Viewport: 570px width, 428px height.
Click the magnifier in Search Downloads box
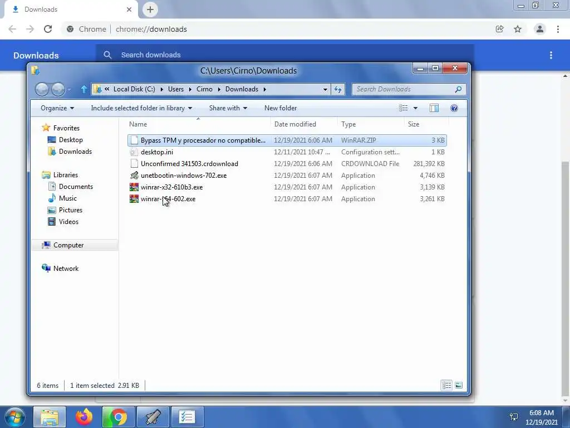point(459,89)
